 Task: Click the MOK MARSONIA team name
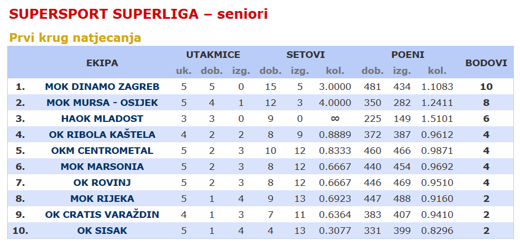point(102,167)
